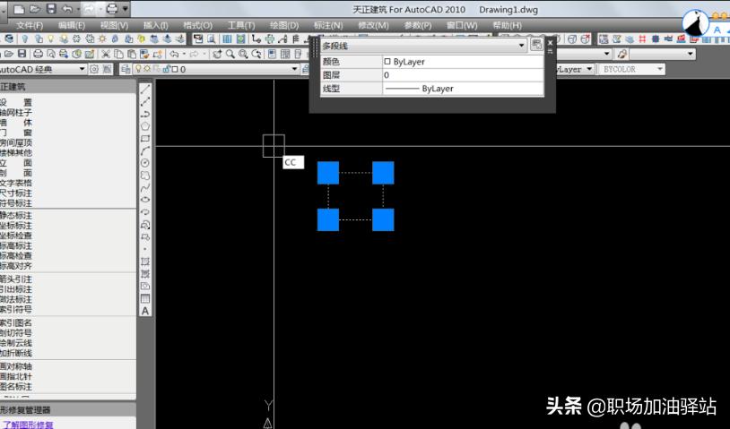Image resolution: width=730 pixels, height=429 pixels.
Task: Select the Table tool in the draw toolbar
Action: (145, 298)
